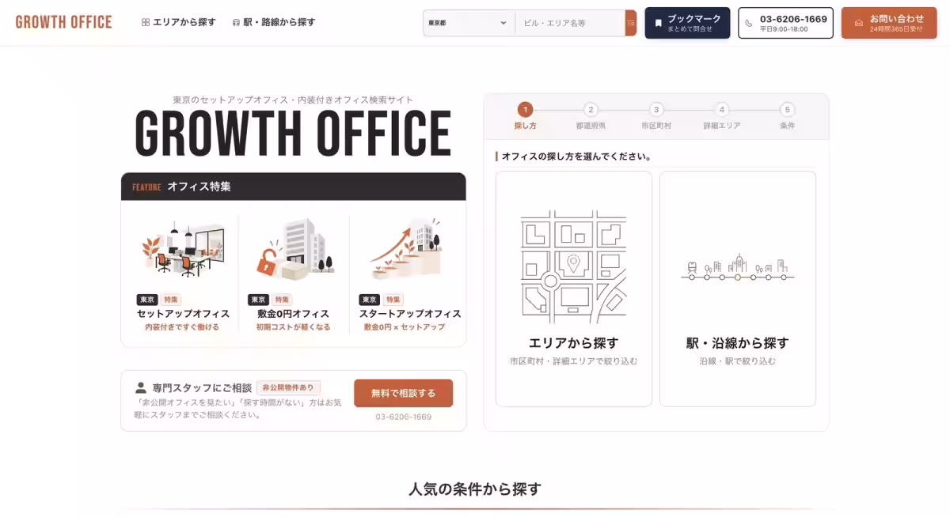Click the 東京 tag on セットアップオフィス
Image resolution: width=950 pixels, height=517 pixels.
(146, 300)
